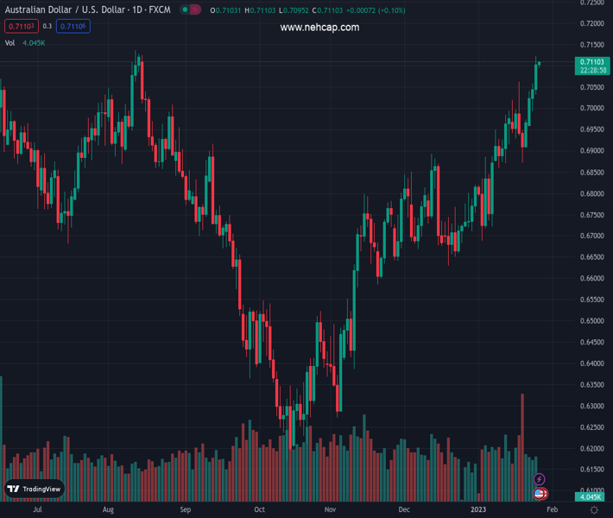This screenshot has height=518, width=613.
Task: Open chart settings gear icon
Action: (x=594, y=510)
